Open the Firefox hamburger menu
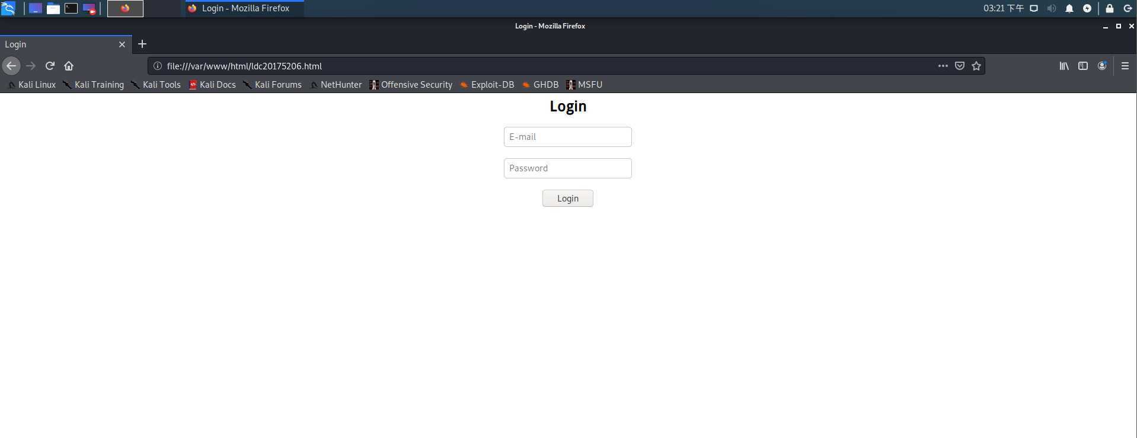The height and width of the screenshot is (438, 1137). 1125,66
